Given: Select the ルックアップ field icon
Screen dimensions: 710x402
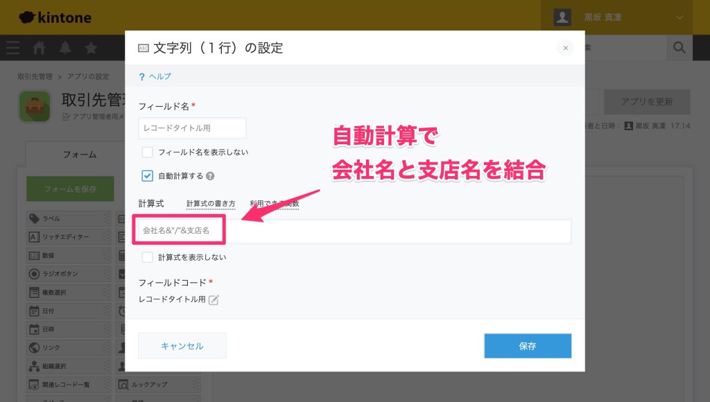Looking at the screenshot, I should [123, 385].
